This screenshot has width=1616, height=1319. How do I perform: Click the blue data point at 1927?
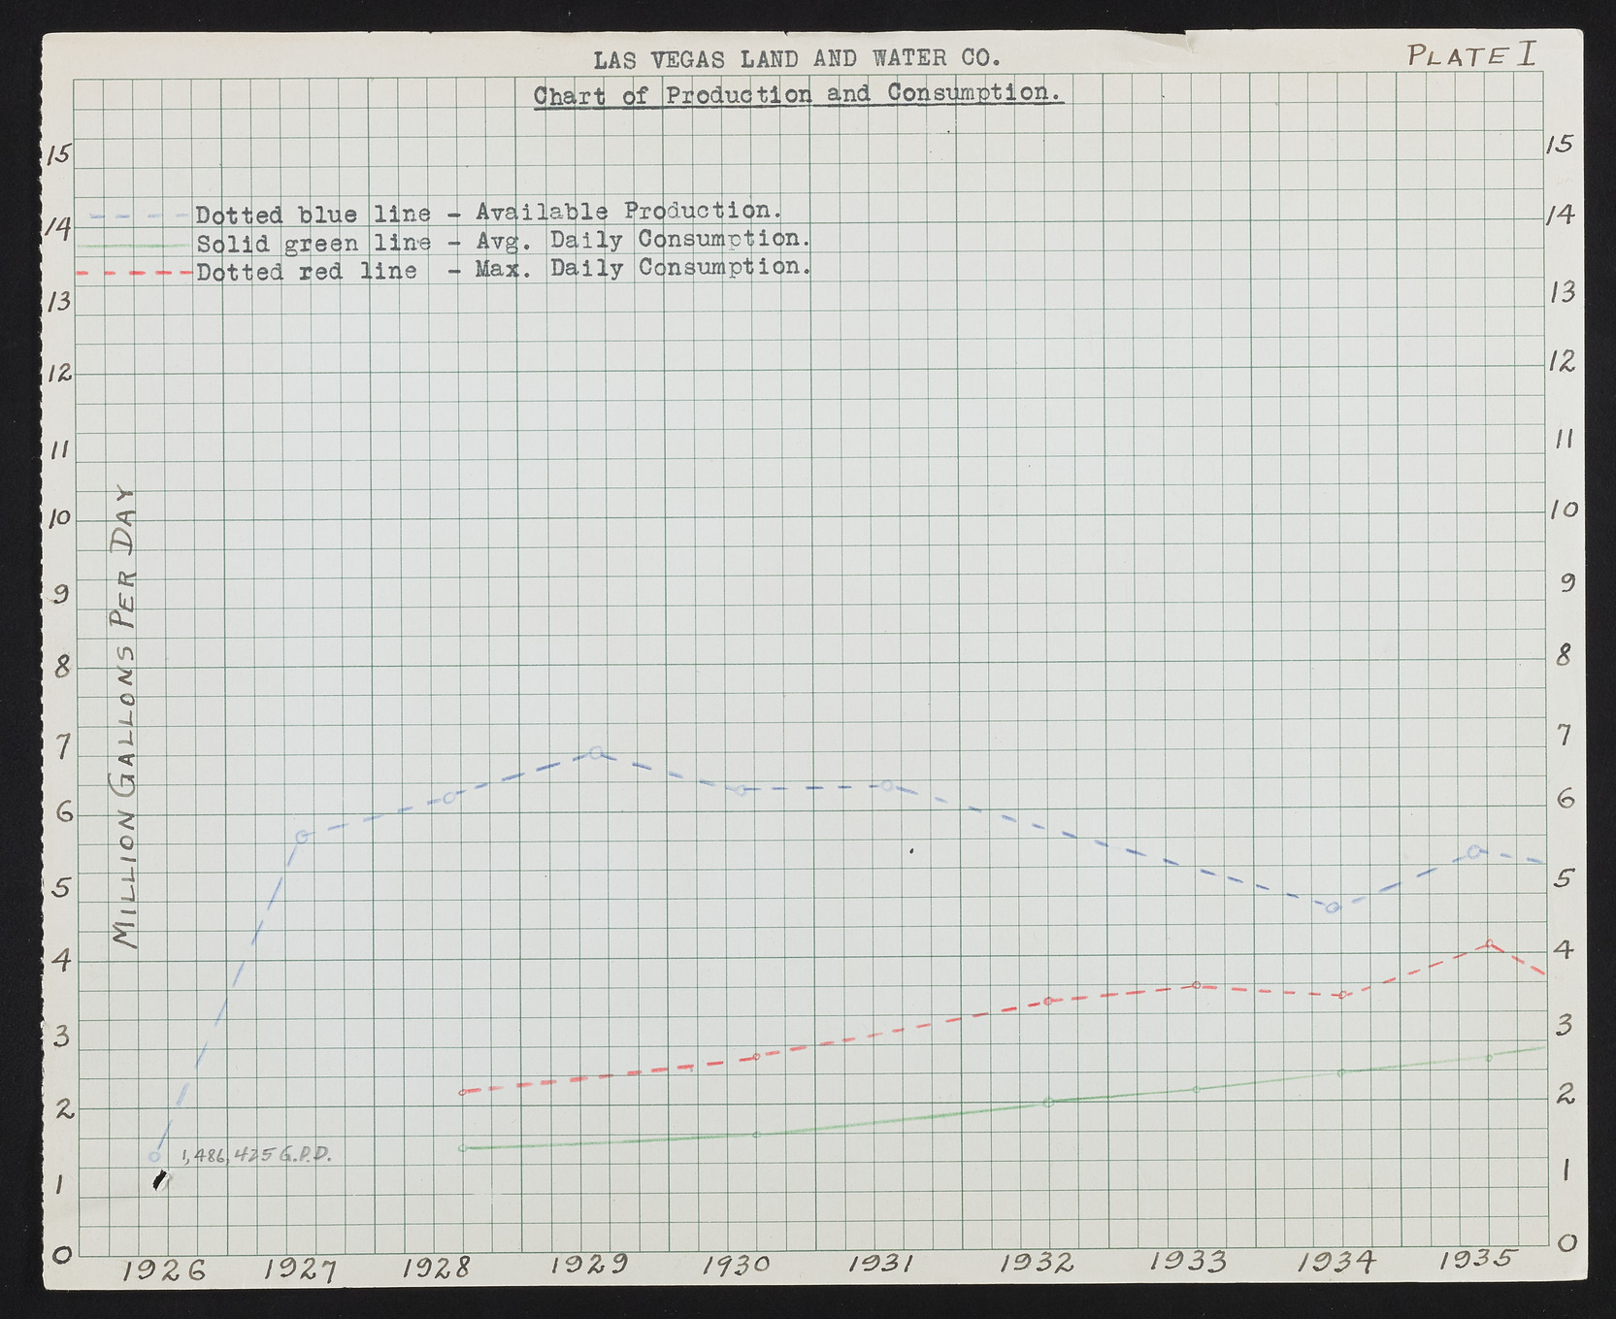pyautogui.click(x=302, y=837)
